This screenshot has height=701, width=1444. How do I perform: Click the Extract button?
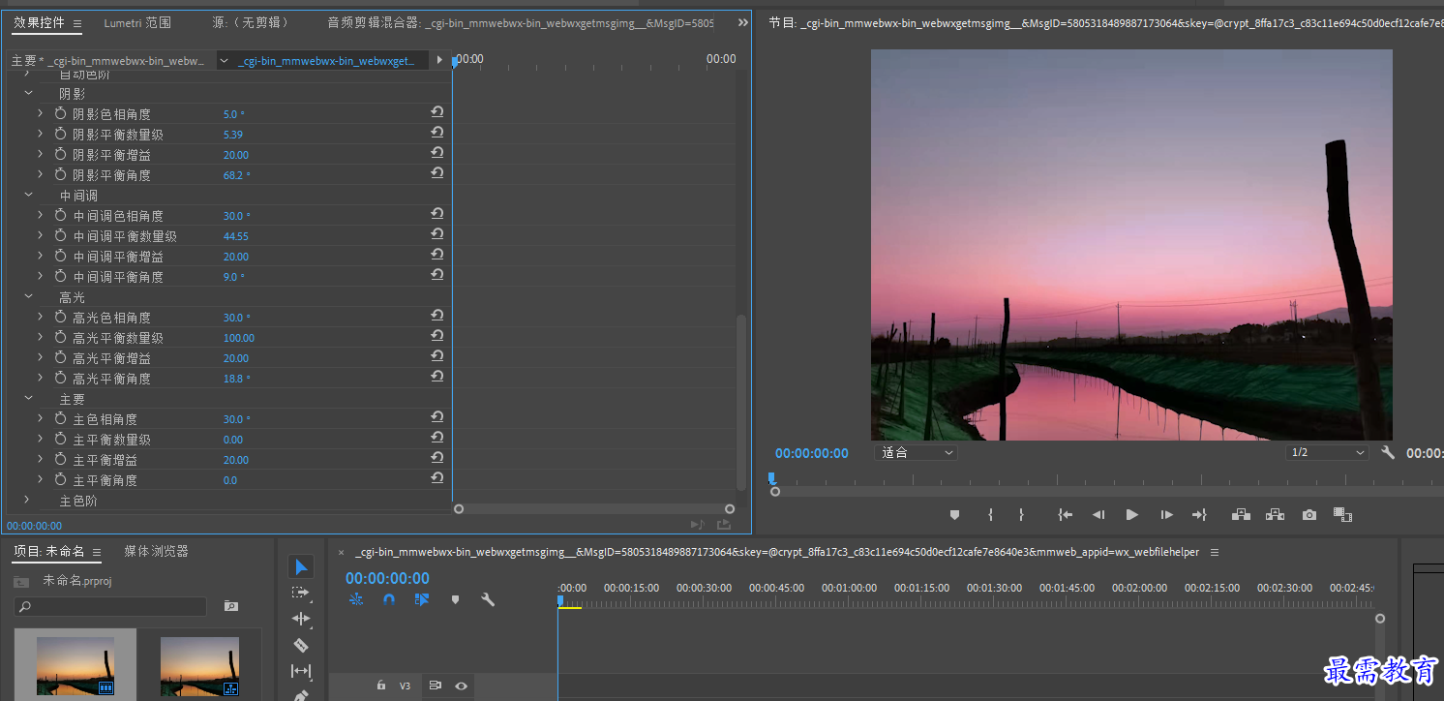(1276, 515)
